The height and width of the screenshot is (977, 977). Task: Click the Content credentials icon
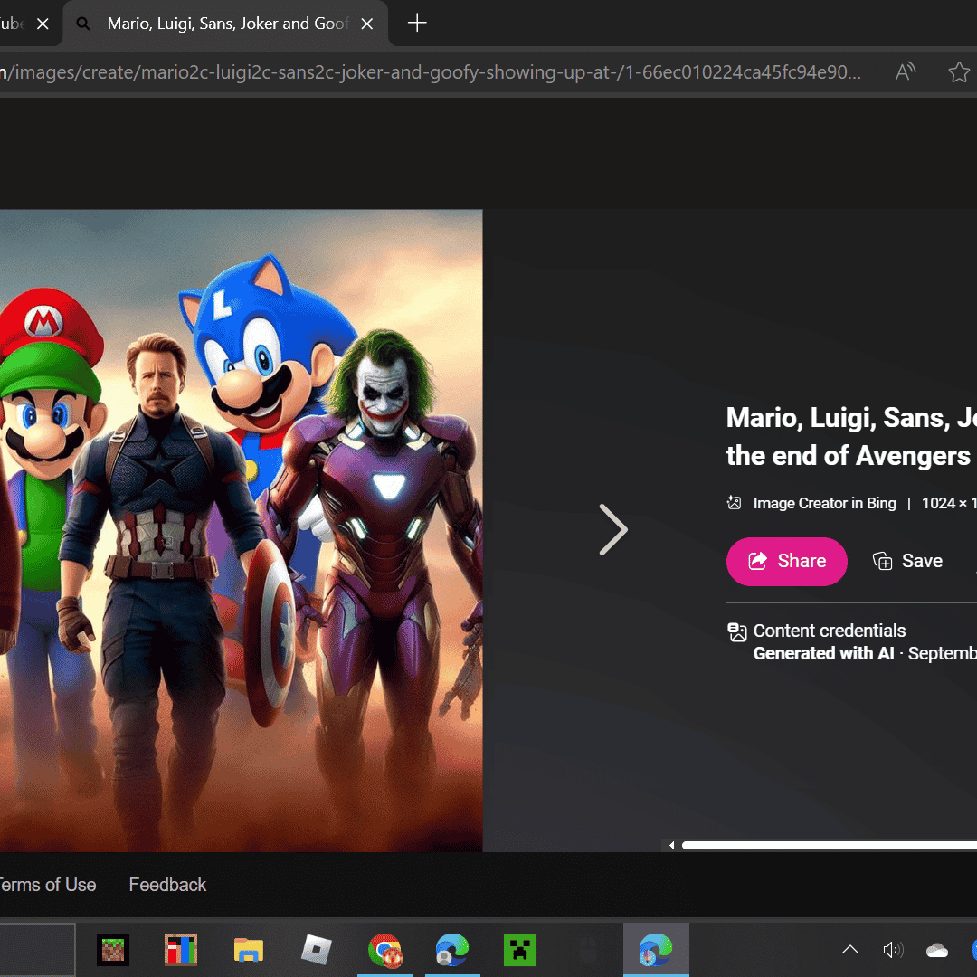click(x=736, y=631)
